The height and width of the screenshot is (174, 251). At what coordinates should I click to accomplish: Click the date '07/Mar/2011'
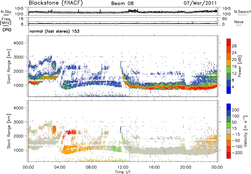200,3
